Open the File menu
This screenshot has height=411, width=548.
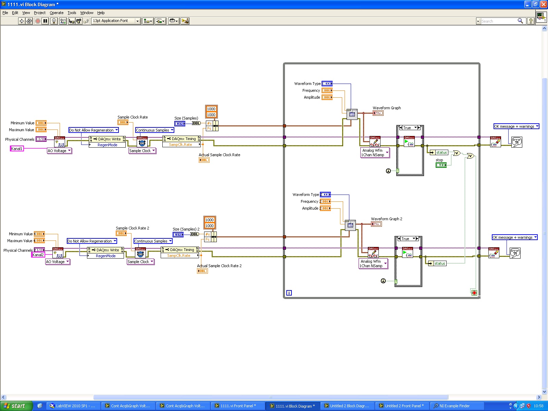pos(5,13)
